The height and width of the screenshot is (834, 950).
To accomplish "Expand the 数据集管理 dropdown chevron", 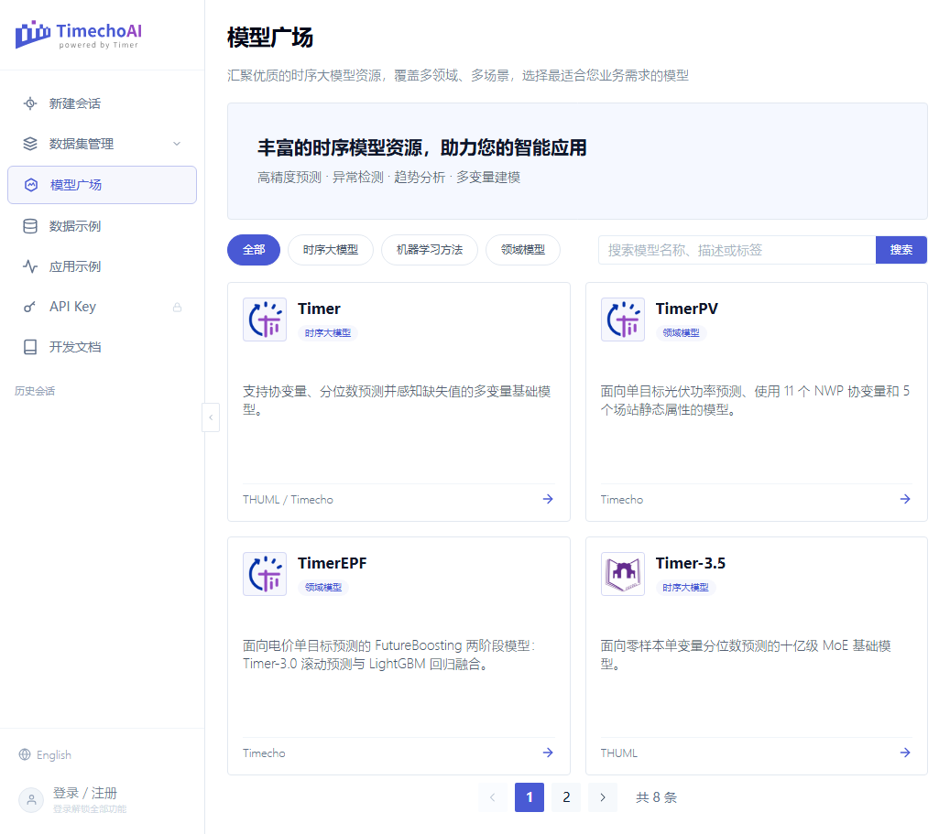I will point(177,144).
